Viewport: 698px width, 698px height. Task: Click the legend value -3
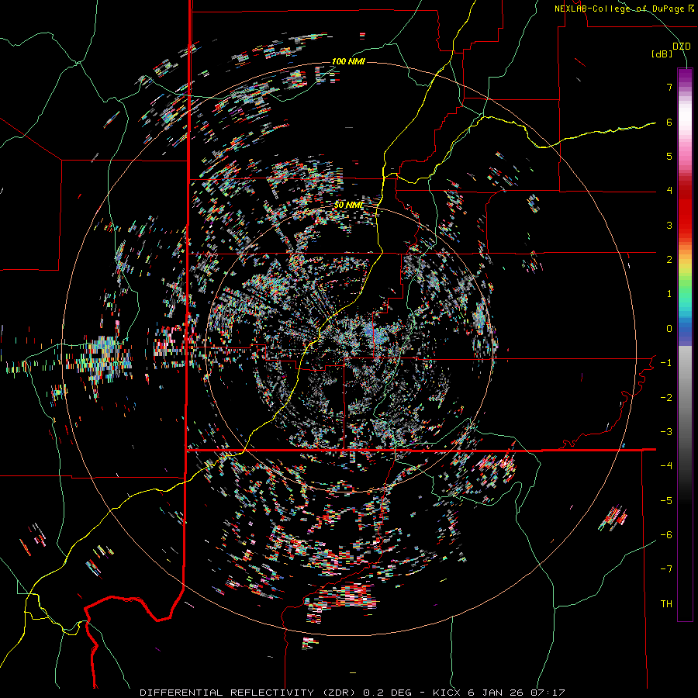tap(666, 432)
